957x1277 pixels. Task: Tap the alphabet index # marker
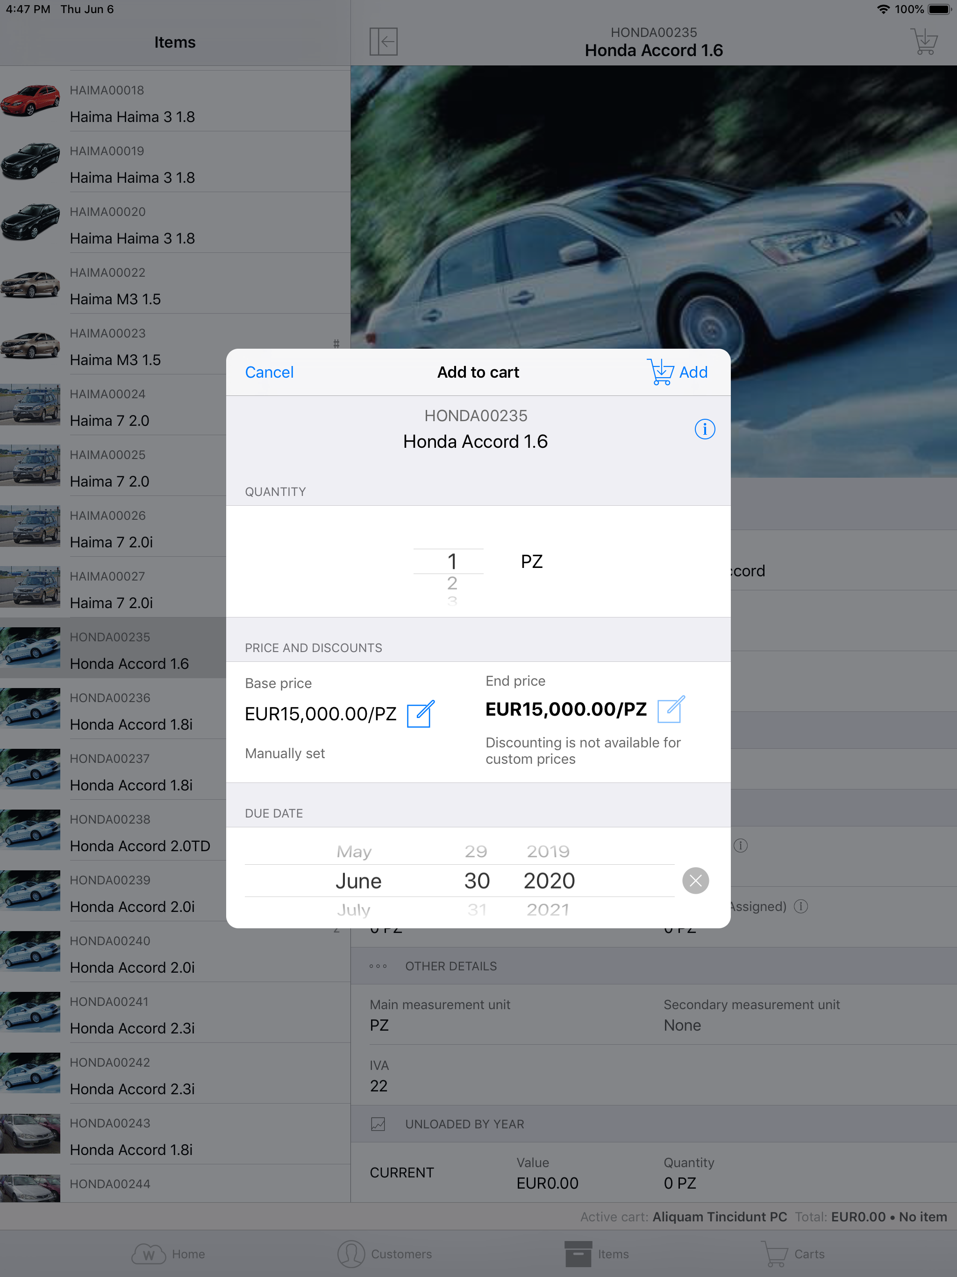(x=336, y=344)
